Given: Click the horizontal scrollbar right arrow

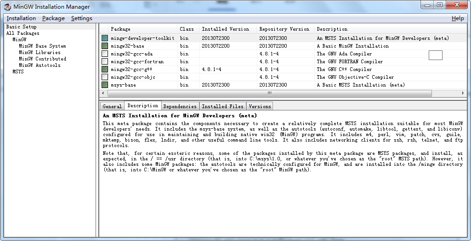Looking at the screenshot, I should (x=463, y=93).
